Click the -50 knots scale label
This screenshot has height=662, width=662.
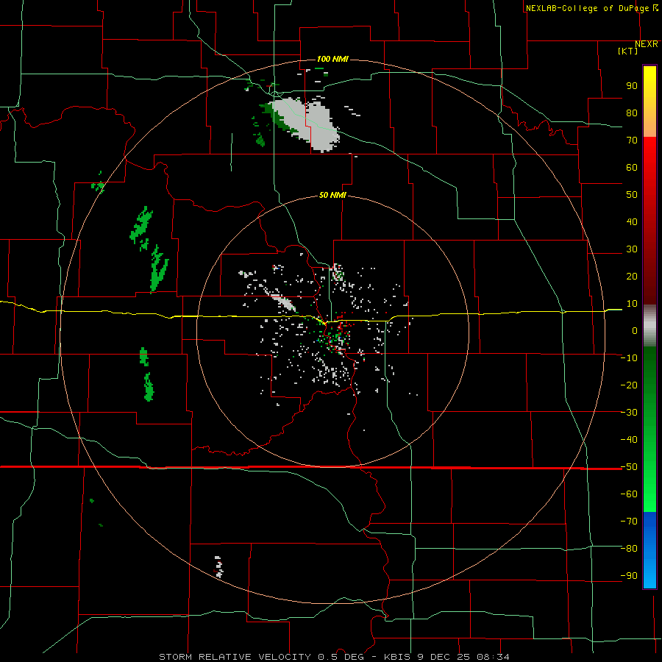pos(629,467)
